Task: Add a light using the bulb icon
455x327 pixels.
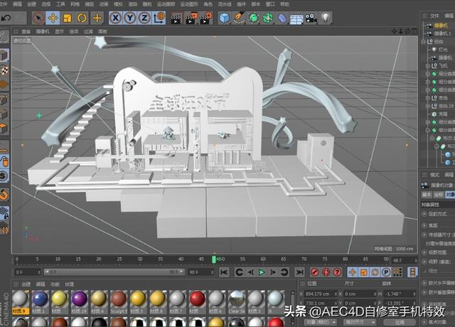Action: [326, 18]
